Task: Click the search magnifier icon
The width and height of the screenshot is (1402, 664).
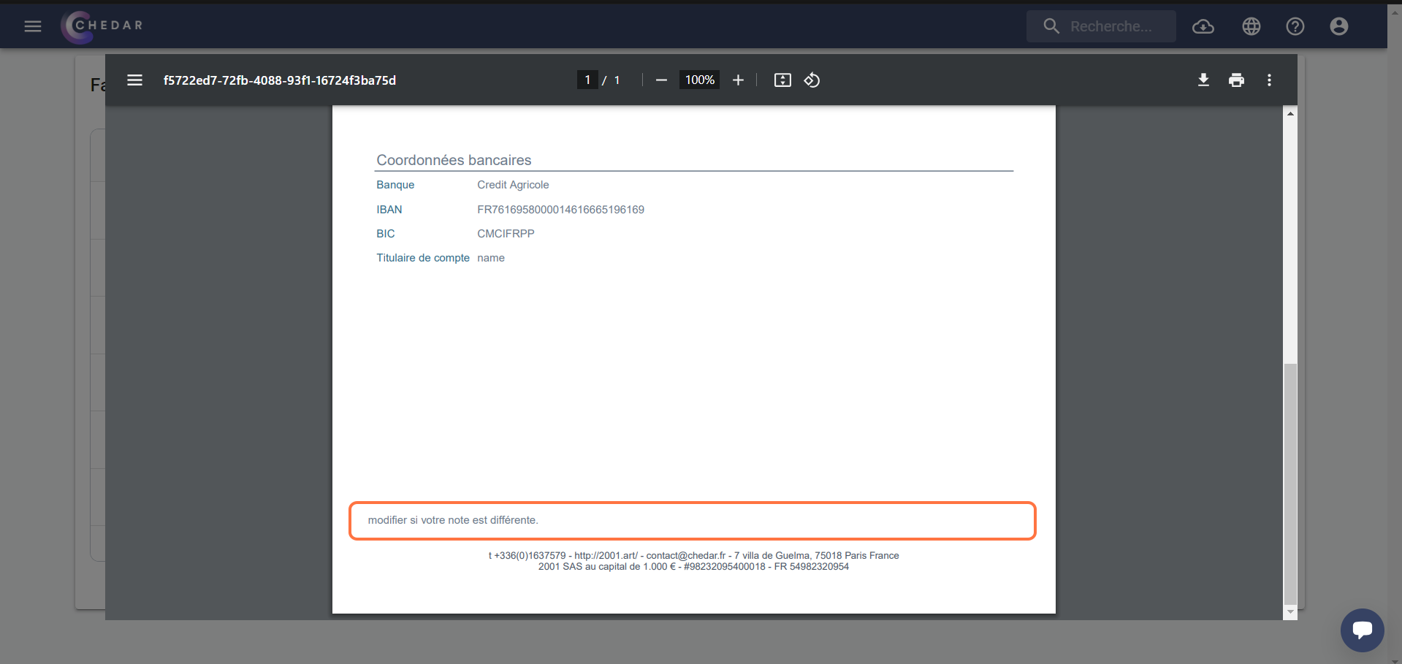Action: point(1051,26)
